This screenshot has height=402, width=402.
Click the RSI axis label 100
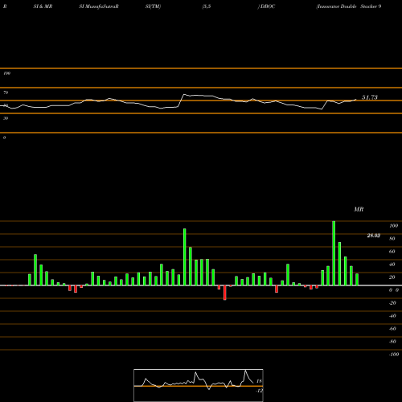pos(6,73)
